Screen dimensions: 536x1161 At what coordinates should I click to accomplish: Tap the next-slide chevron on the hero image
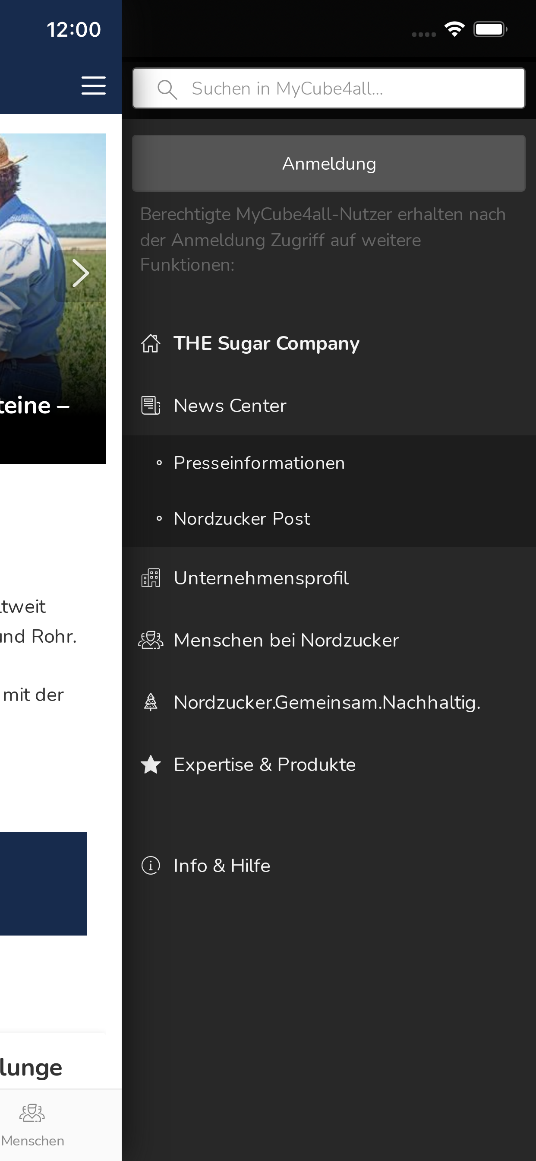click(81, 273)
